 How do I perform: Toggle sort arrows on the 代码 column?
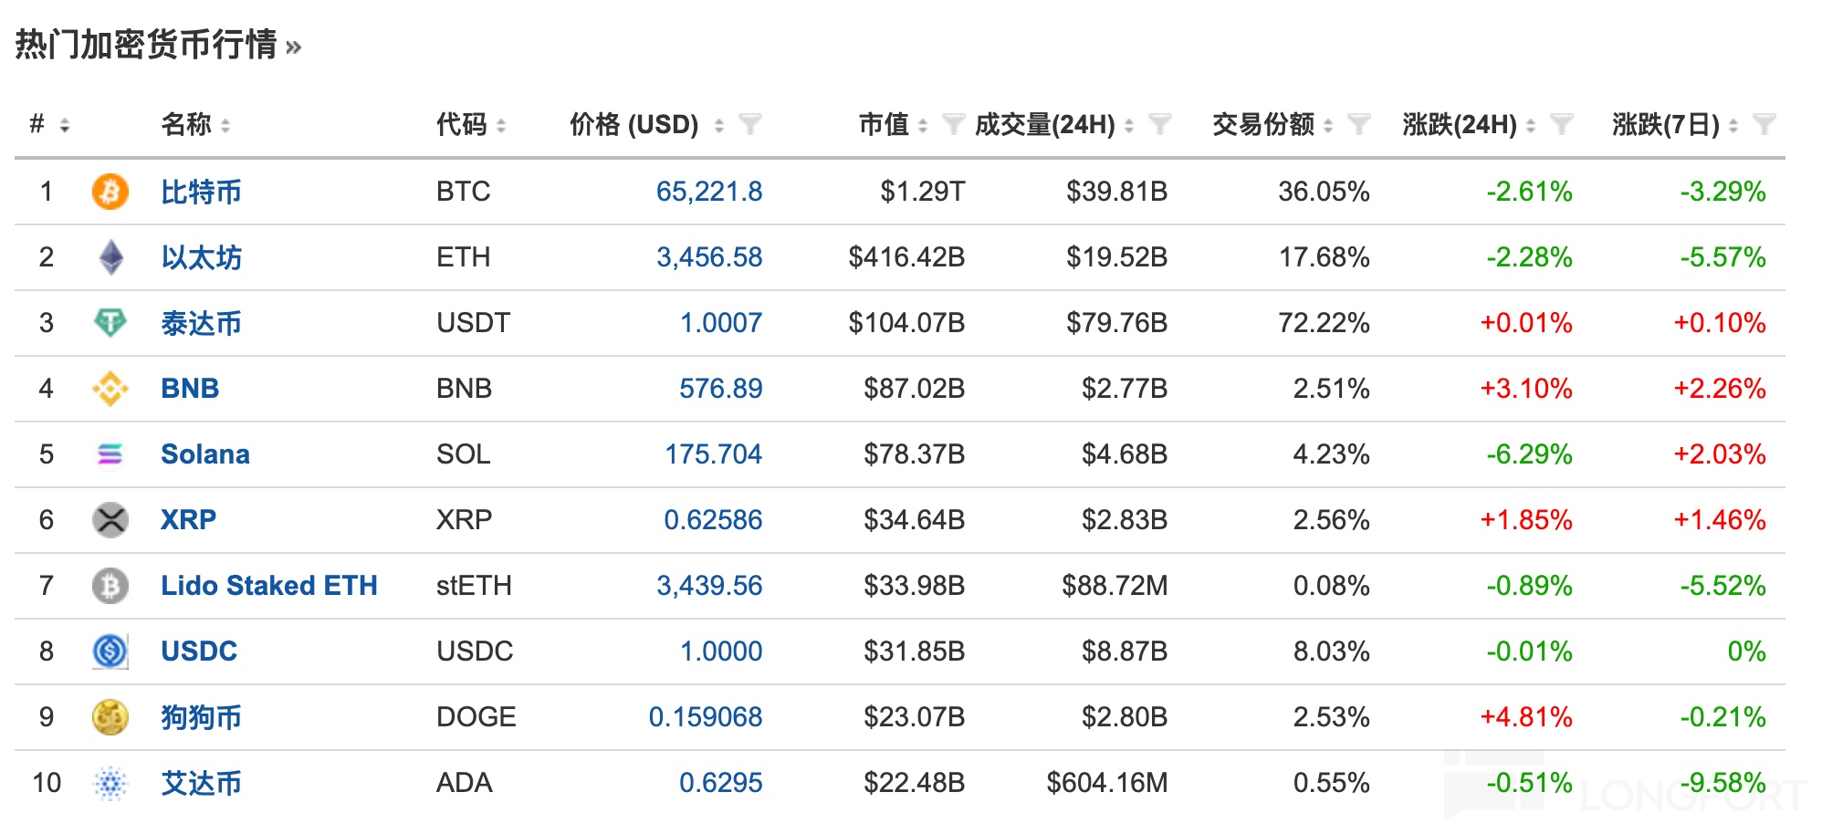501,126
